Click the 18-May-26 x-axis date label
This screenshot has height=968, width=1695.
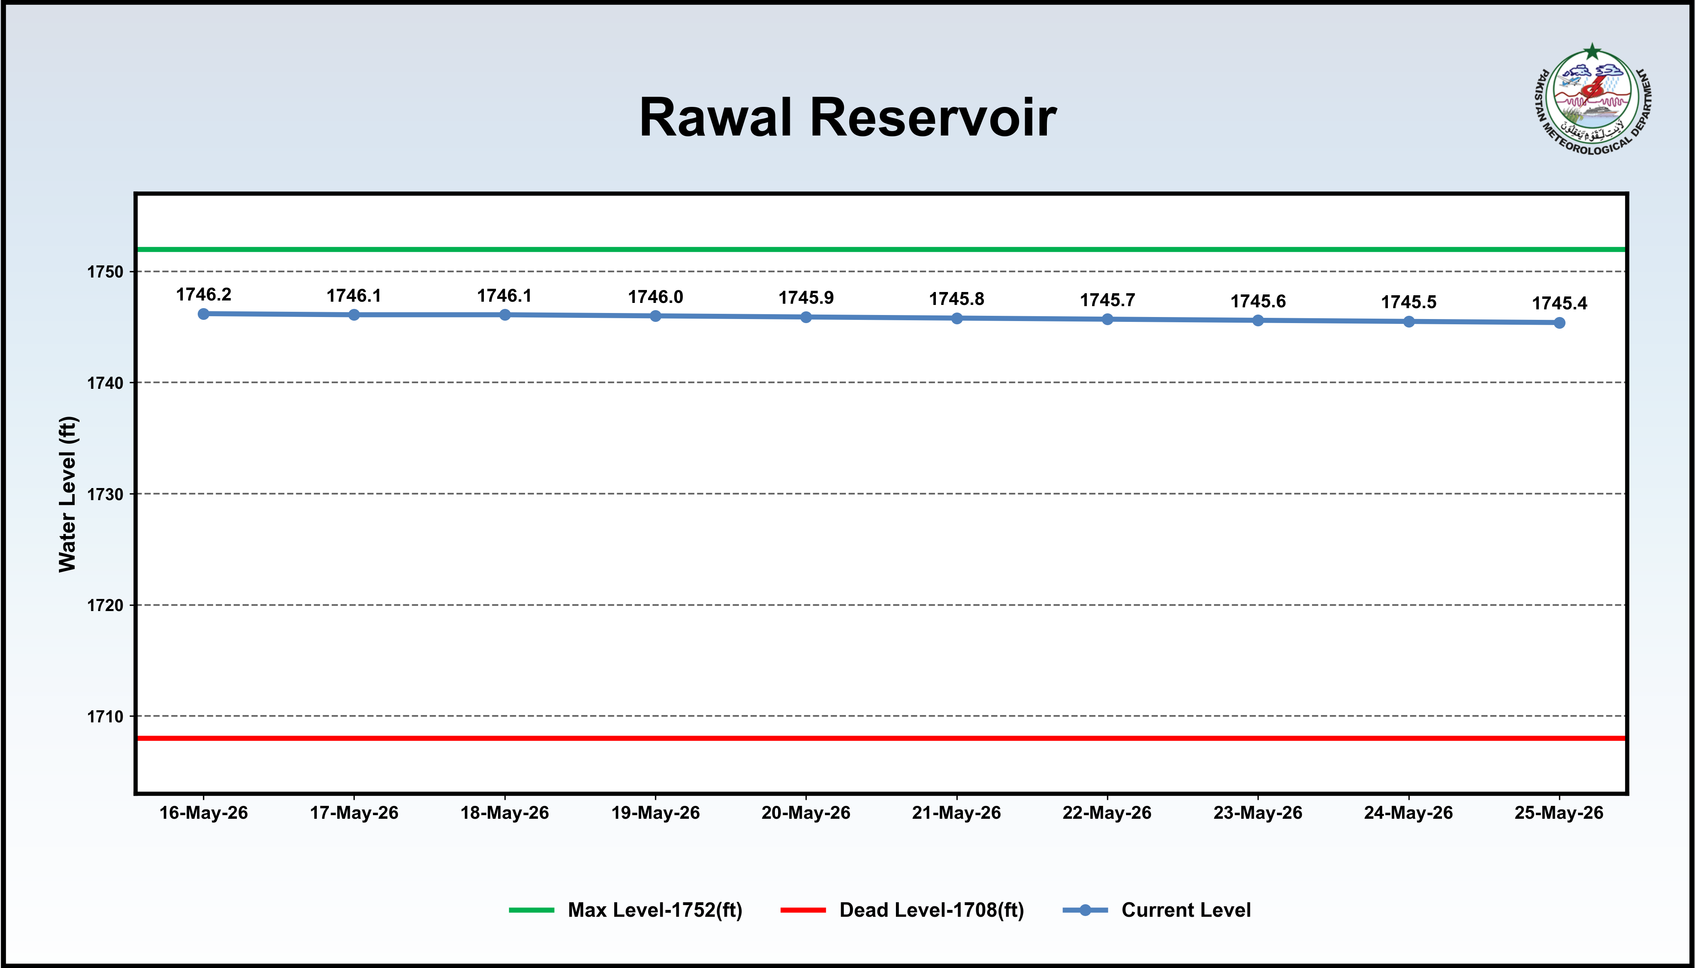(x=505, y=813)
